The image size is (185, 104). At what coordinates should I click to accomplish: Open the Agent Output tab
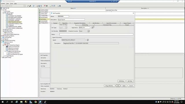(x=127, y=23)
